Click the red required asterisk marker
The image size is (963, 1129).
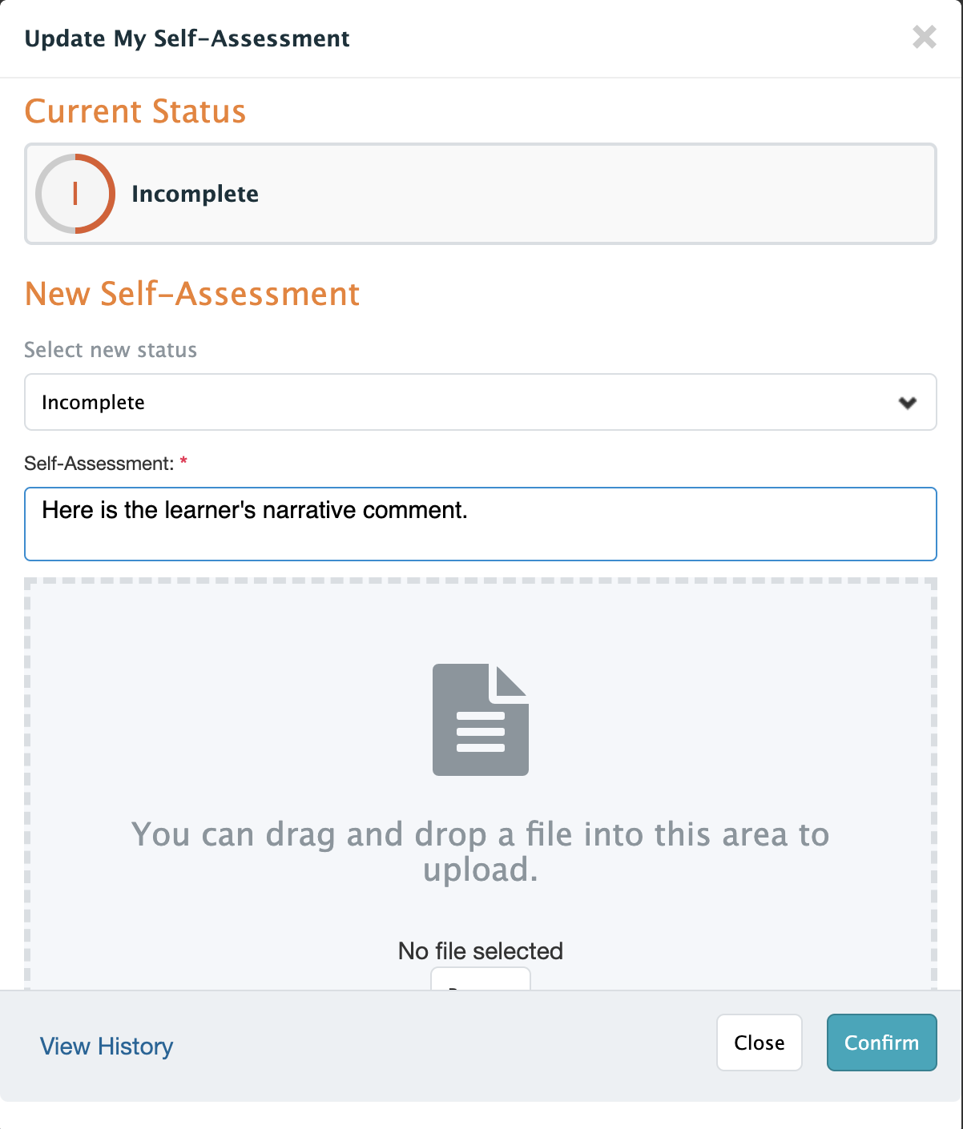(183, 462)
